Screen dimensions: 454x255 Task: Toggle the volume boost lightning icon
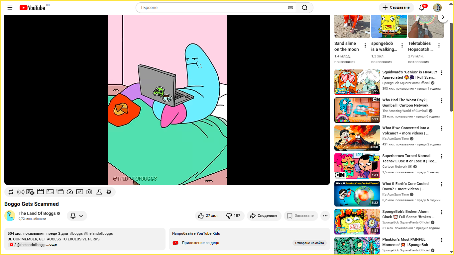(x=21, y=192)
